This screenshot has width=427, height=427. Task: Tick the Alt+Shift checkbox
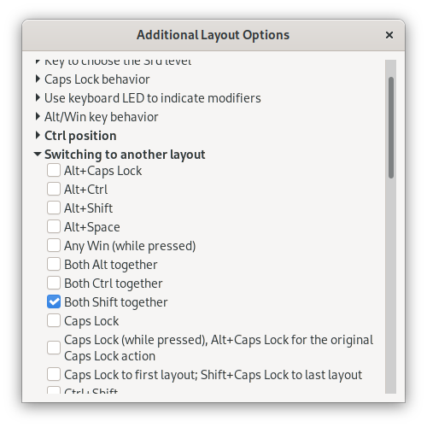click(x=54, y=208)
